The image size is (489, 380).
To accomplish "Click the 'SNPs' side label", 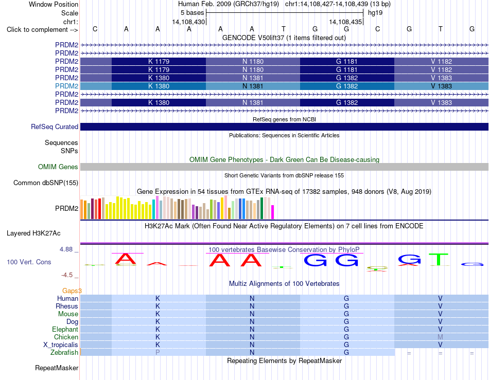I will click(69, 151).
